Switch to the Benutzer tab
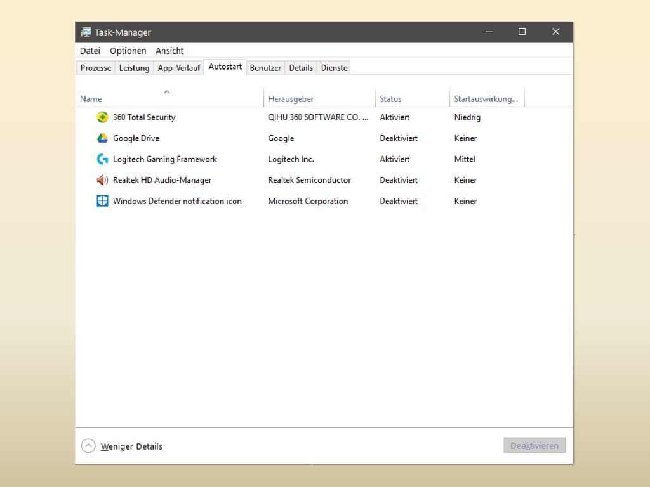 pos(265,68)
